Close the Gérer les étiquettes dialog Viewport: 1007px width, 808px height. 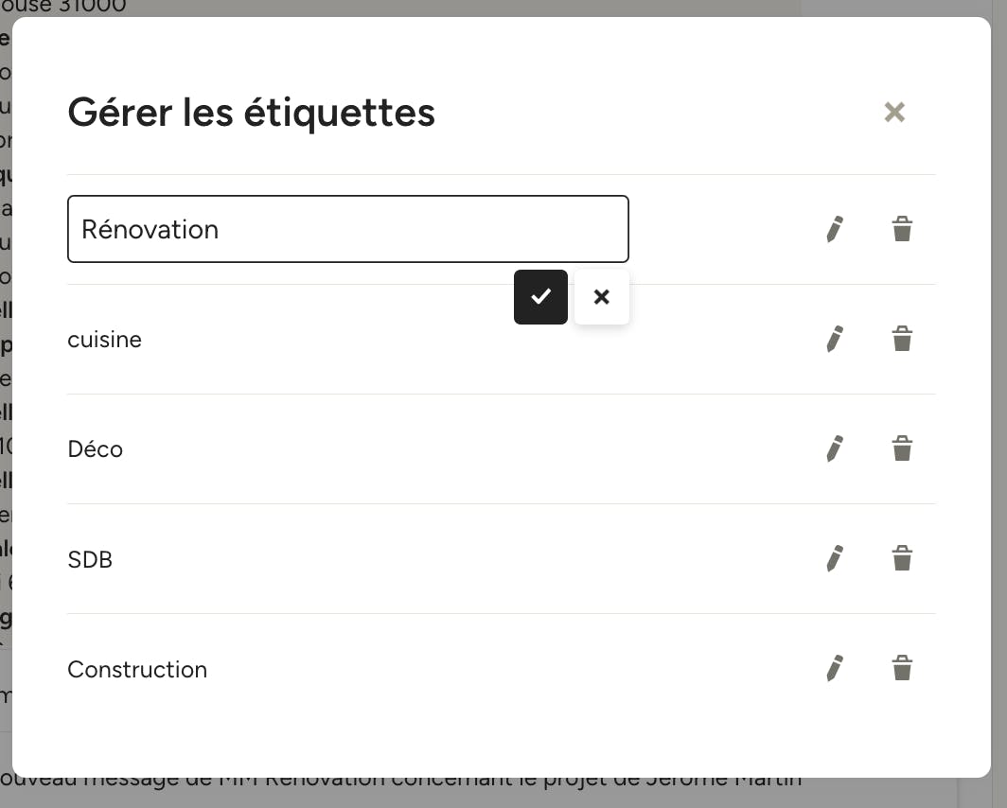[x=894, y=113]
